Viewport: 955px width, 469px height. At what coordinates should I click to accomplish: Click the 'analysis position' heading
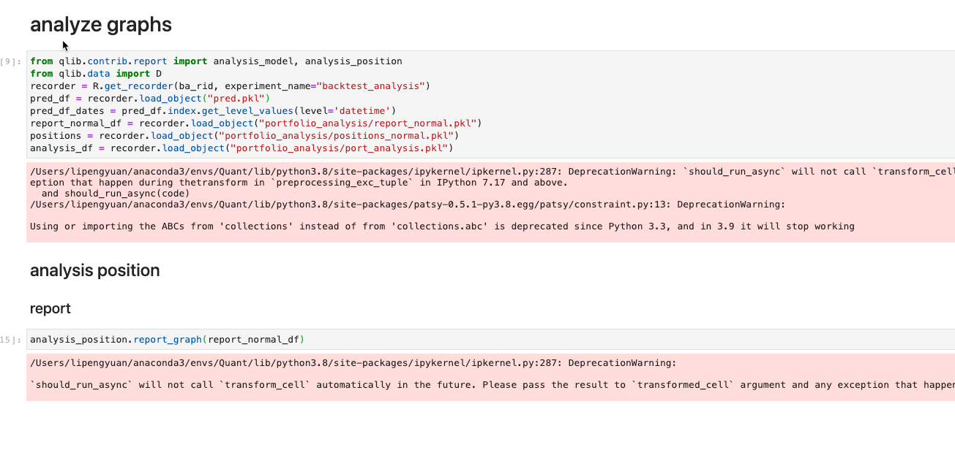[94, 270]
